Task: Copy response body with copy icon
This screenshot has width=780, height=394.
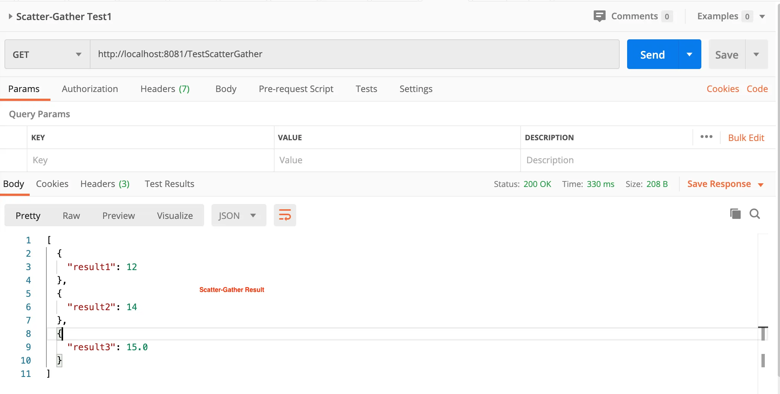Action: [735, 214]
